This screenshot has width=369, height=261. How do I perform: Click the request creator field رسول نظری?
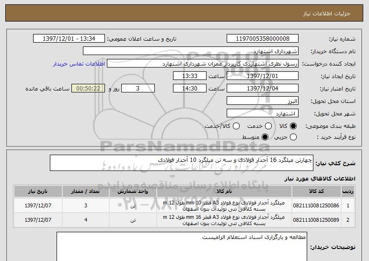[203, 64]
